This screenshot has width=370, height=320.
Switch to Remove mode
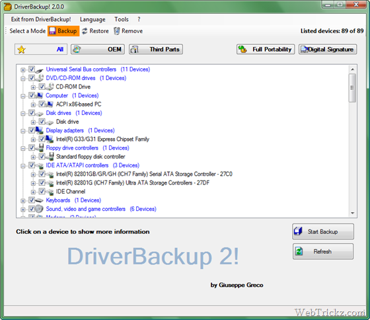pos(128,31)
